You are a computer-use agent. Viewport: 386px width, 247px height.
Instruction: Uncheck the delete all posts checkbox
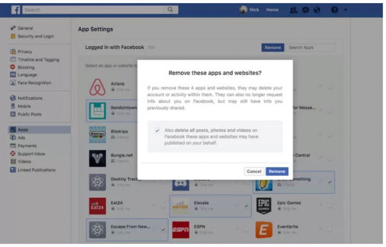point(157,130)
